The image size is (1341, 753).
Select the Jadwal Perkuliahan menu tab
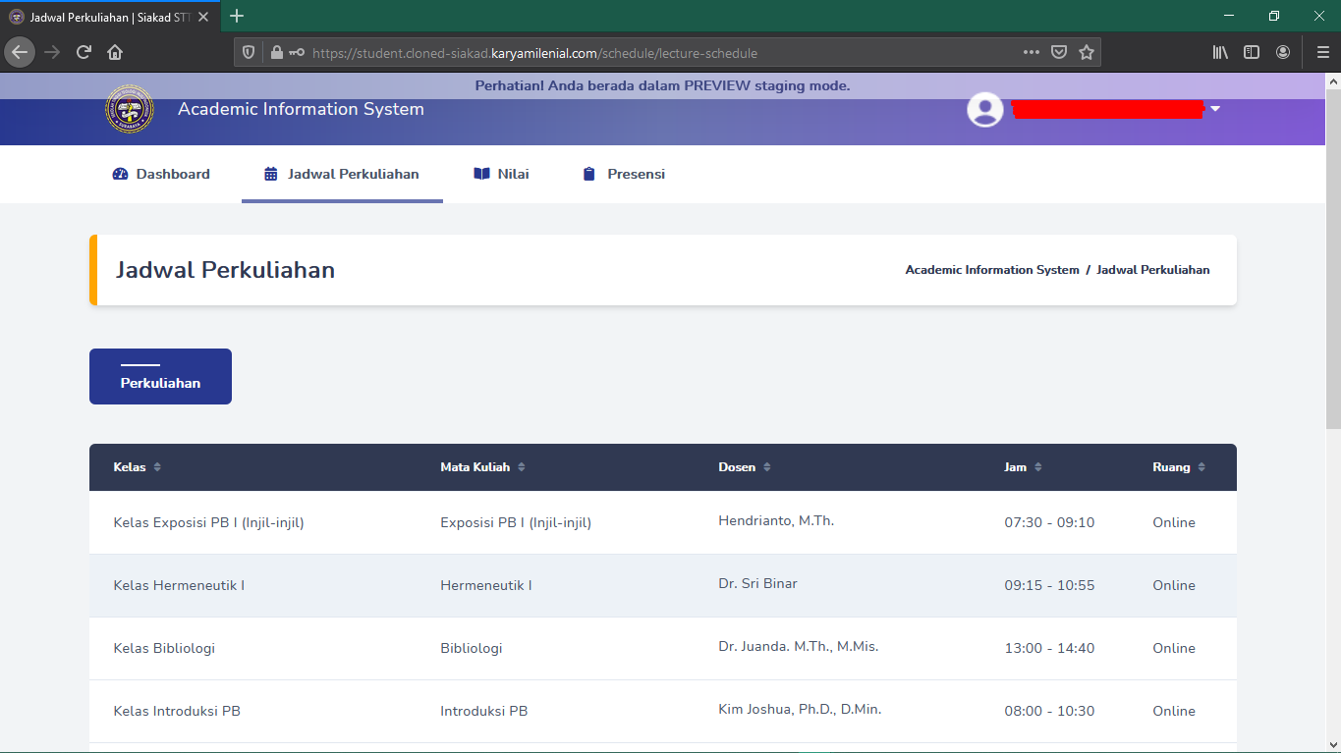tap(342, 174)
